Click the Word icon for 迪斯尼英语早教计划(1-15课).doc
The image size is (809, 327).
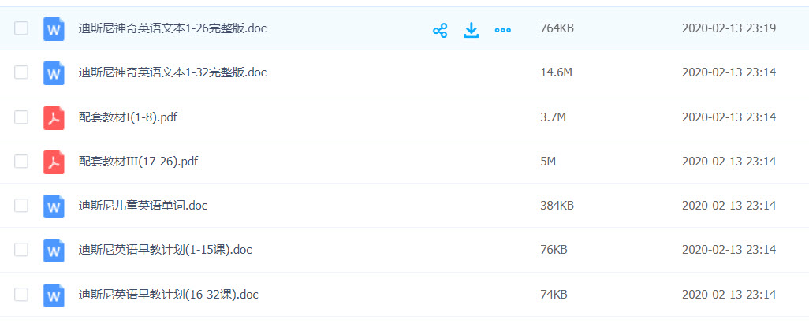(54, 251)
